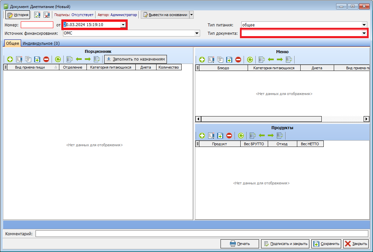Click into the Комментарий text field

tap(202, 234)
